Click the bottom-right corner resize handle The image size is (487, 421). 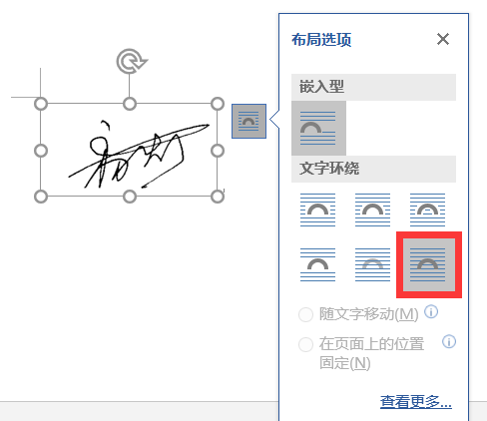[x=218, y=197]
